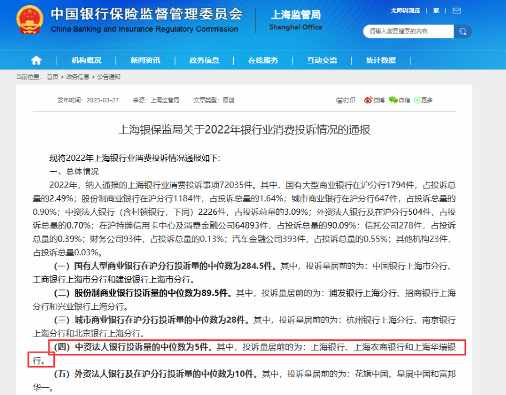The height and width of the screenshot is (395, 506).
Task: Click the 微信 share label
Action: 404,100
